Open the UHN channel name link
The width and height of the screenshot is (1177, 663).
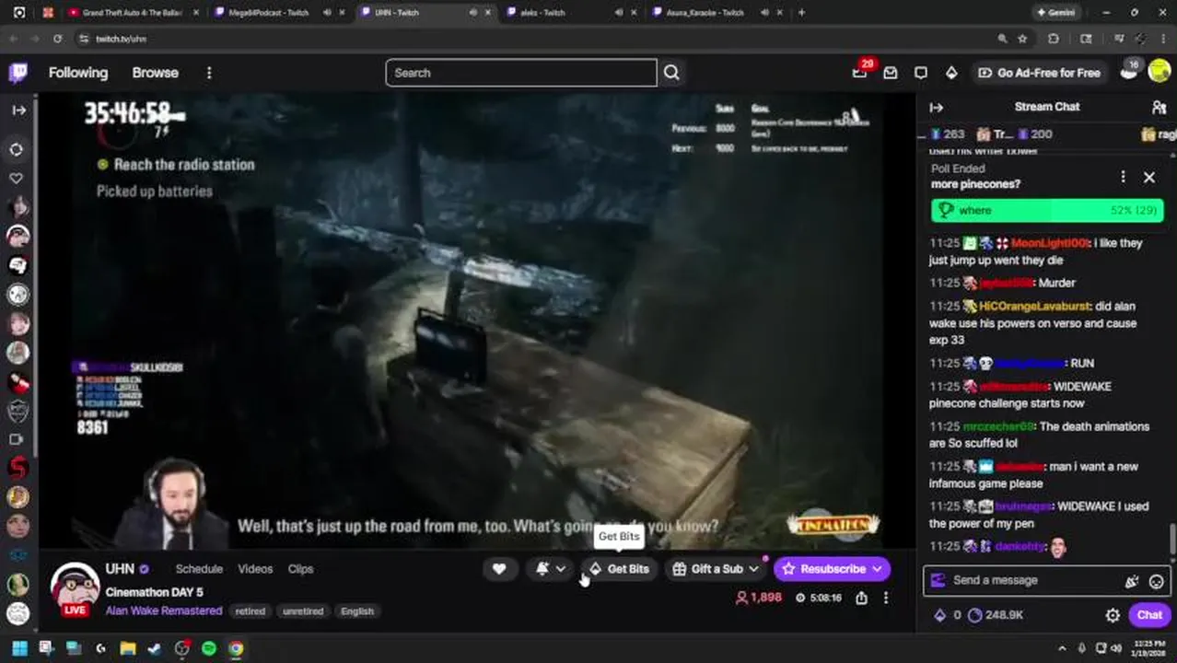click(x=120, y=569)
